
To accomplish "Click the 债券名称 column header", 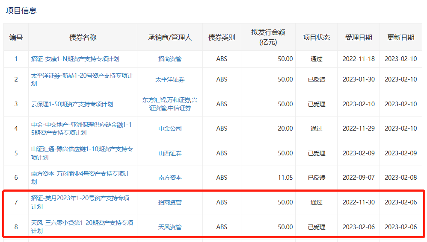I will click(x=83, y=38).
